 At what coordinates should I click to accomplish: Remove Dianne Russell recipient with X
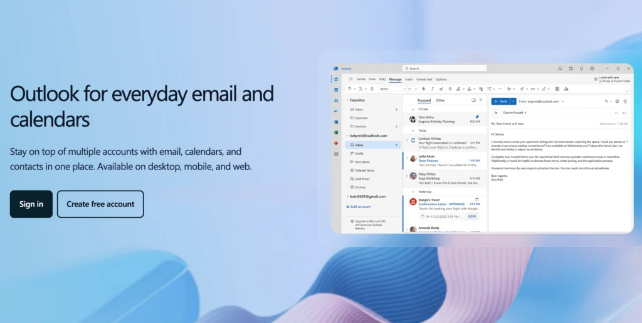coord(525,112)
